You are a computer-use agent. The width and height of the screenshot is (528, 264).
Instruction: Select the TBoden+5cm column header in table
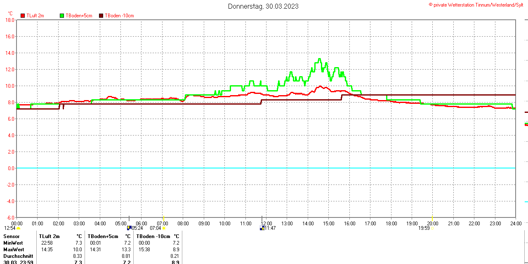pyautogui.click(x=103, y=236)
